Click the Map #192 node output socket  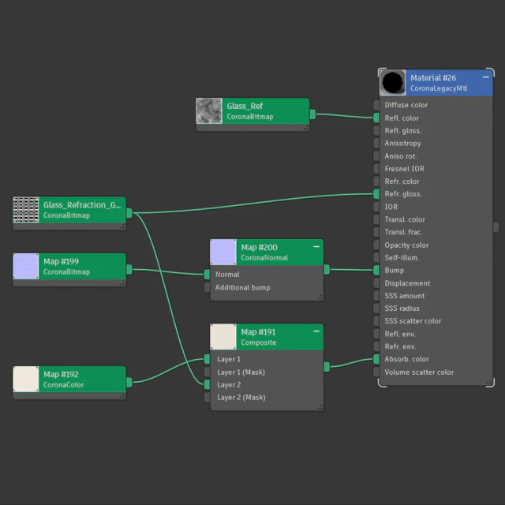129,382
